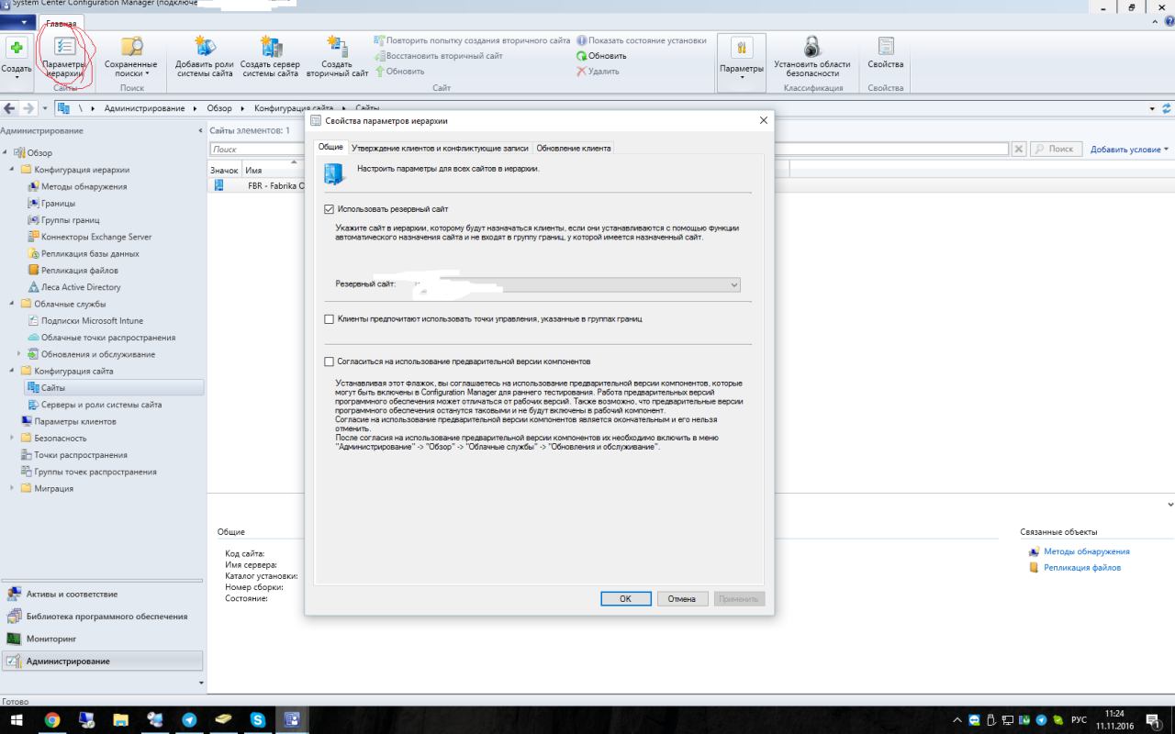1175x734 pixels.
Task: Click the Параметры клиентов tree icon
Action: click(x=27, y=421)
